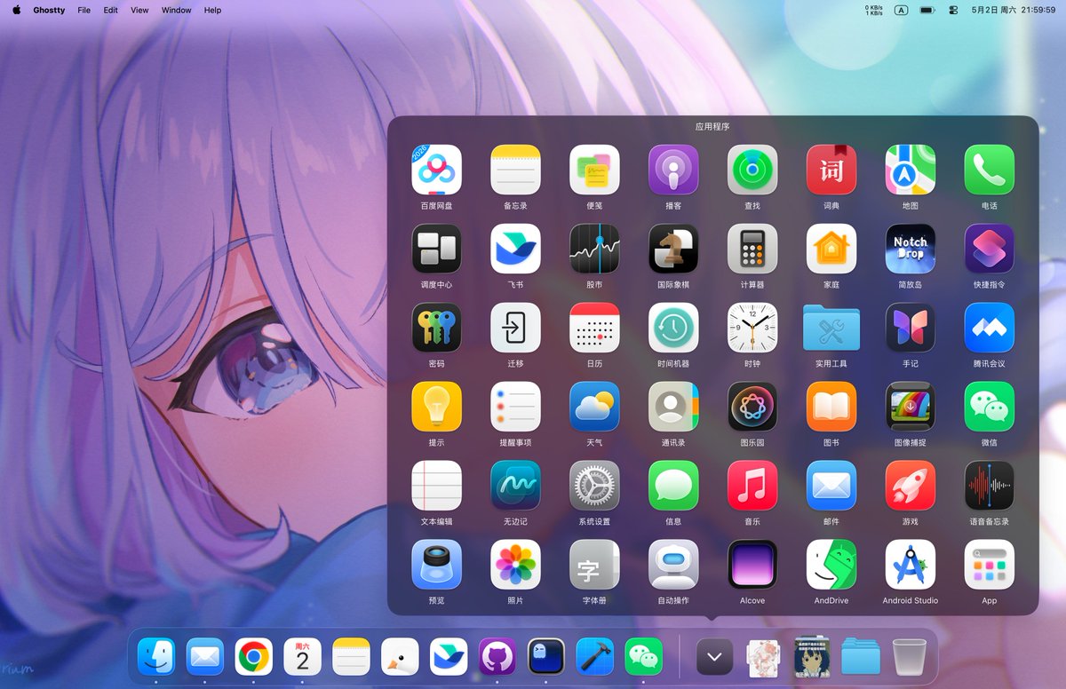This screenshot has width=1066, height=689.
Task: Open the 手记 journal app
Action: point(911,328)
